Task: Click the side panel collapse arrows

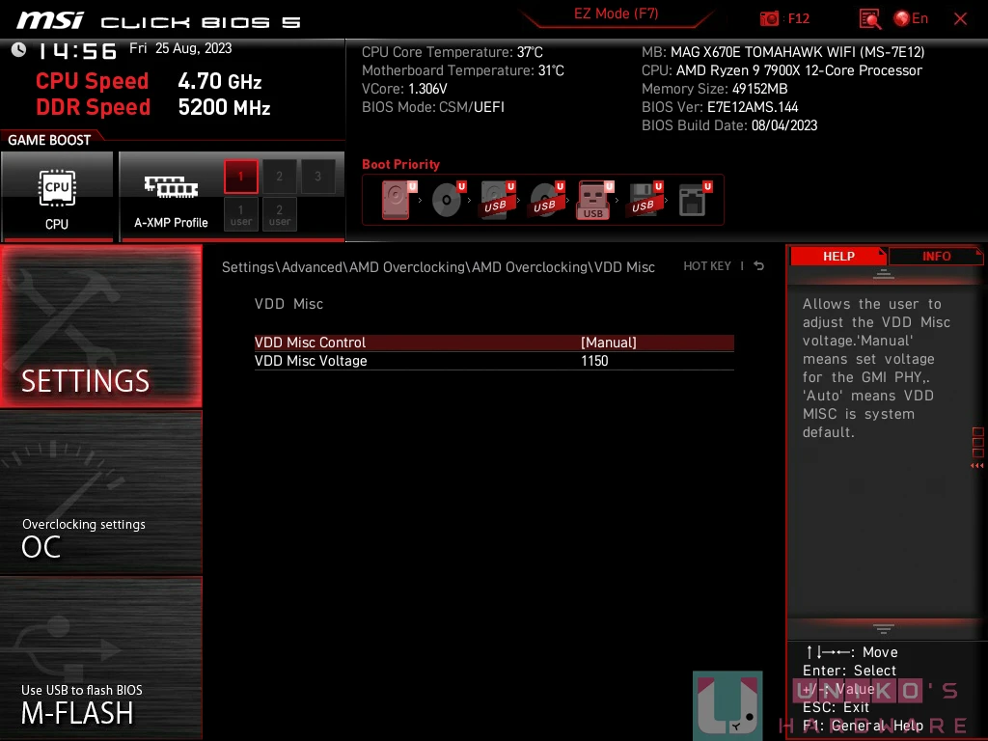Action: pyautogui.click(x=976, y=466)
